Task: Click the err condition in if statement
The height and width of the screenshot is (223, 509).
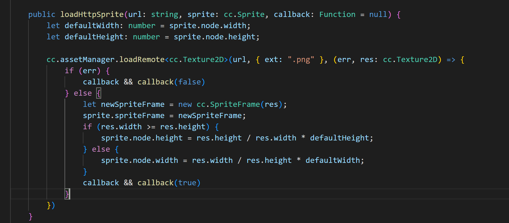Action: (89, 71)
